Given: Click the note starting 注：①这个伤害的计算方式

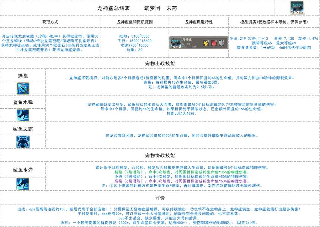Looking at the screenshot, I should 182,185.
